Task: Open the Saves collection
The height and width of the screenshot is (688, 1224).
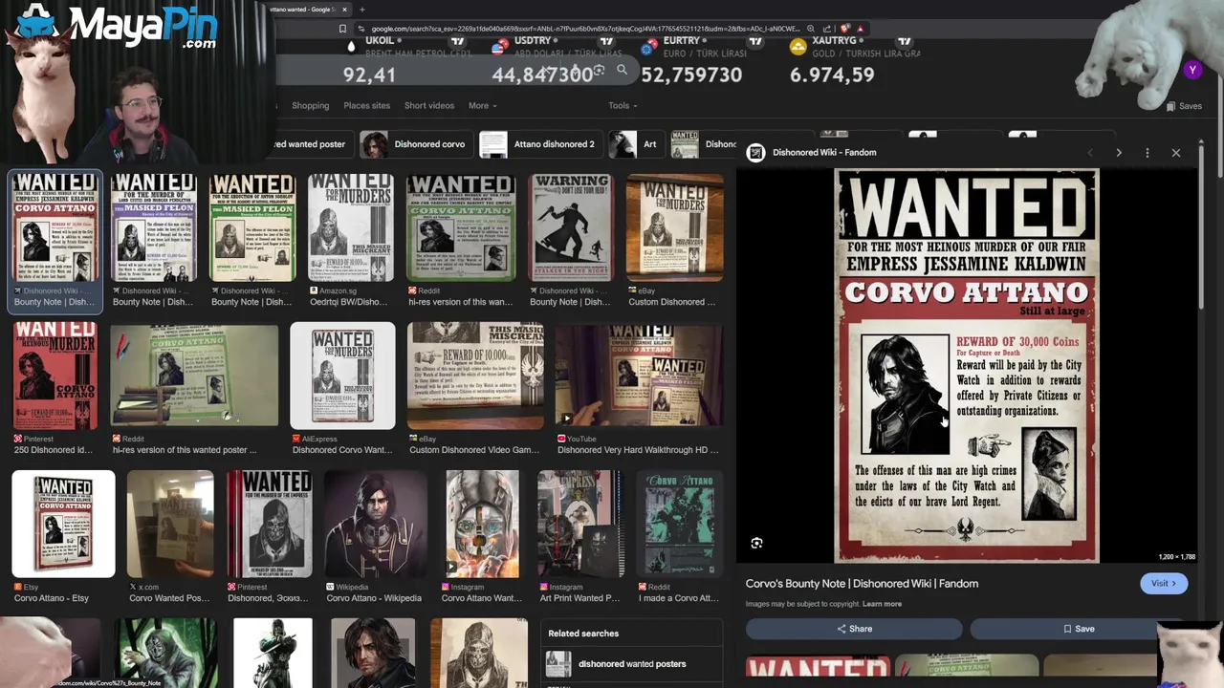Action: 1183,106
